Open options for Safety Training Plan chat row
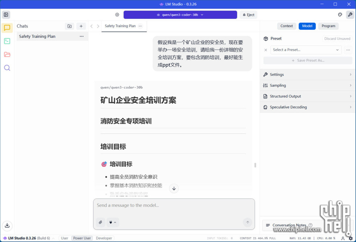This screenshot has height=242, width=356. (x=81, y=36)
